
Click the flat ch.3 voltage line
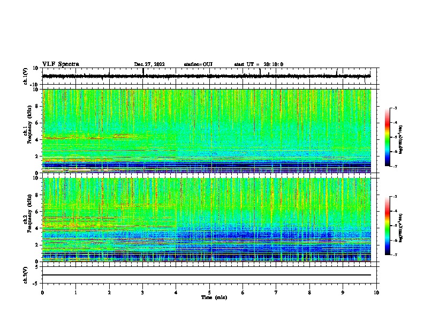point(206,275)
